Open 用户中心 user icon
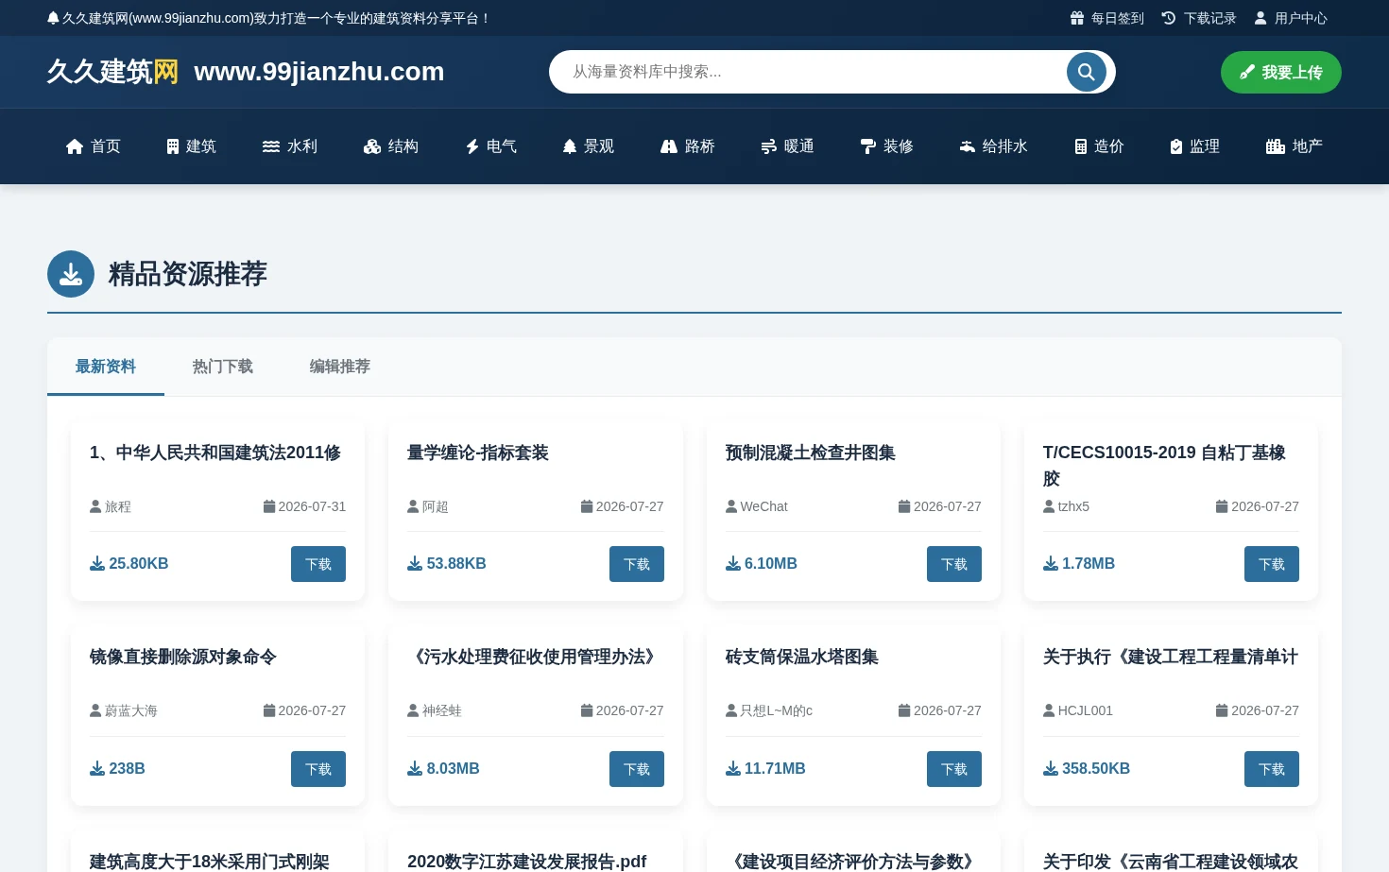The image size is (1389, 872). point(1260,18)
